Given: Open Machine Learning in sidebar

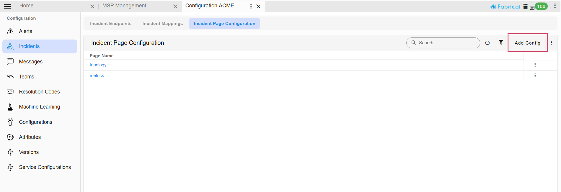Looking at the screenshot, I should (39, 107).
